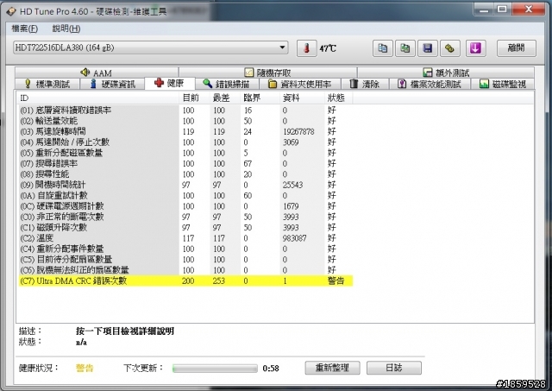The height and width of the screenshot is (391, 552).
Task: Click the data value 983087
Action: pyautogui.click(x=294, y=238)
